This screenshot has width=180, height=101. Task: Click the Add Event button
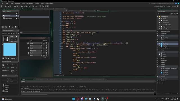click(x=10, y=79)
